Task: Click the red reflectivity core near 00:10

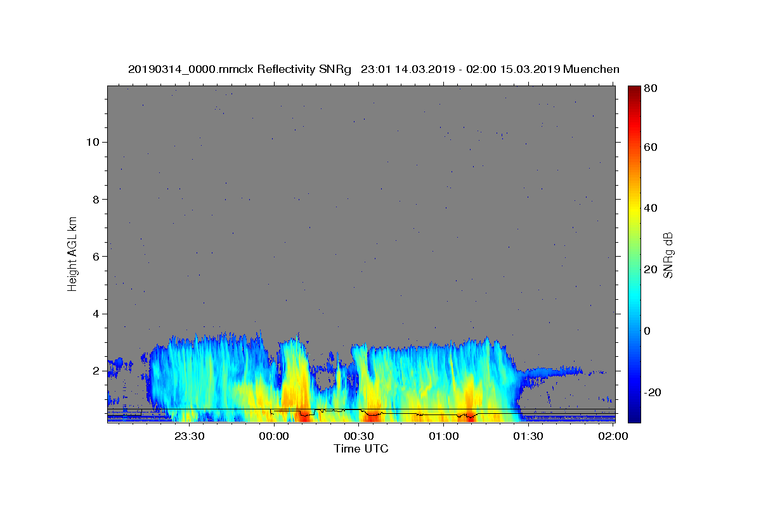Action: [x=304, y=416]
